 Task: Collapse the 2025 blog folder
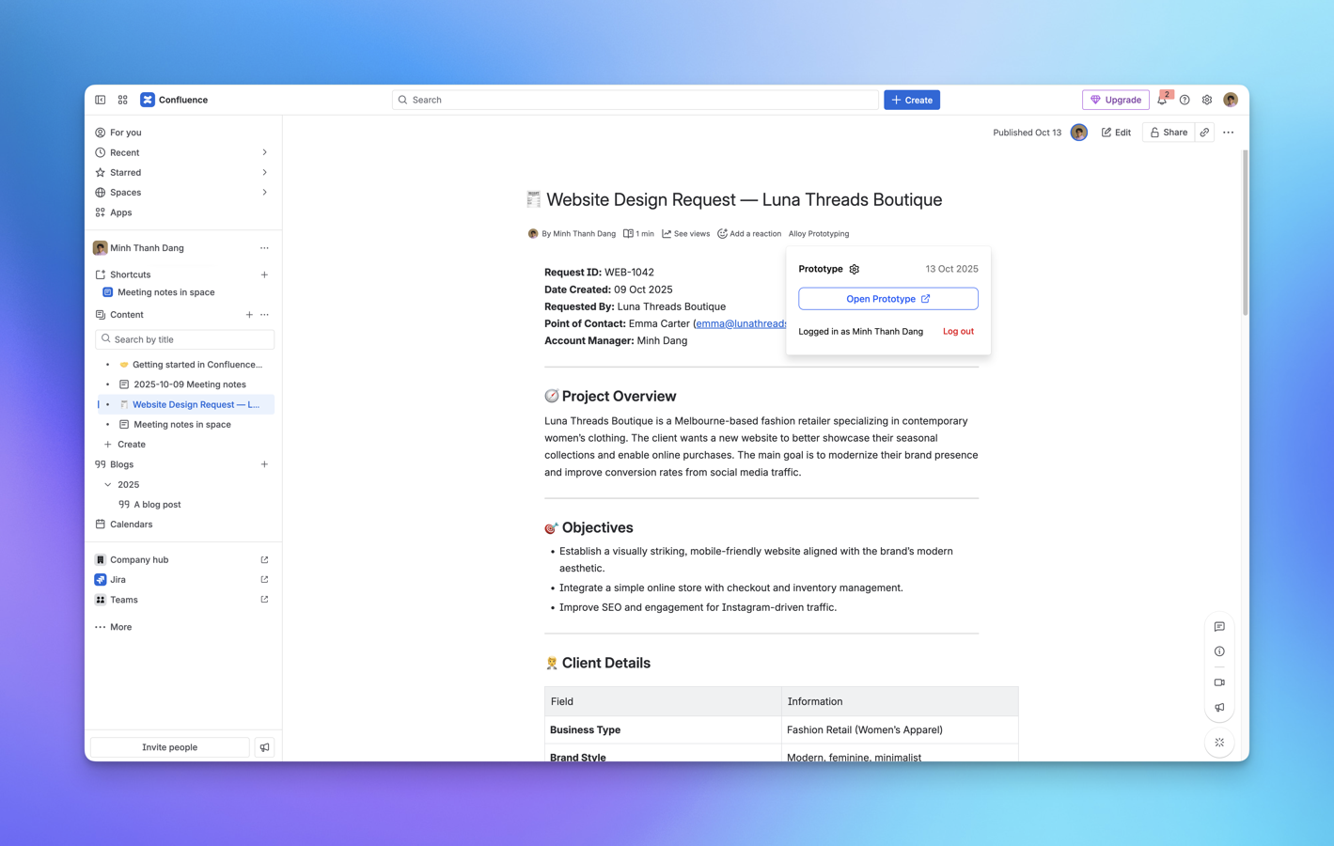108,484
